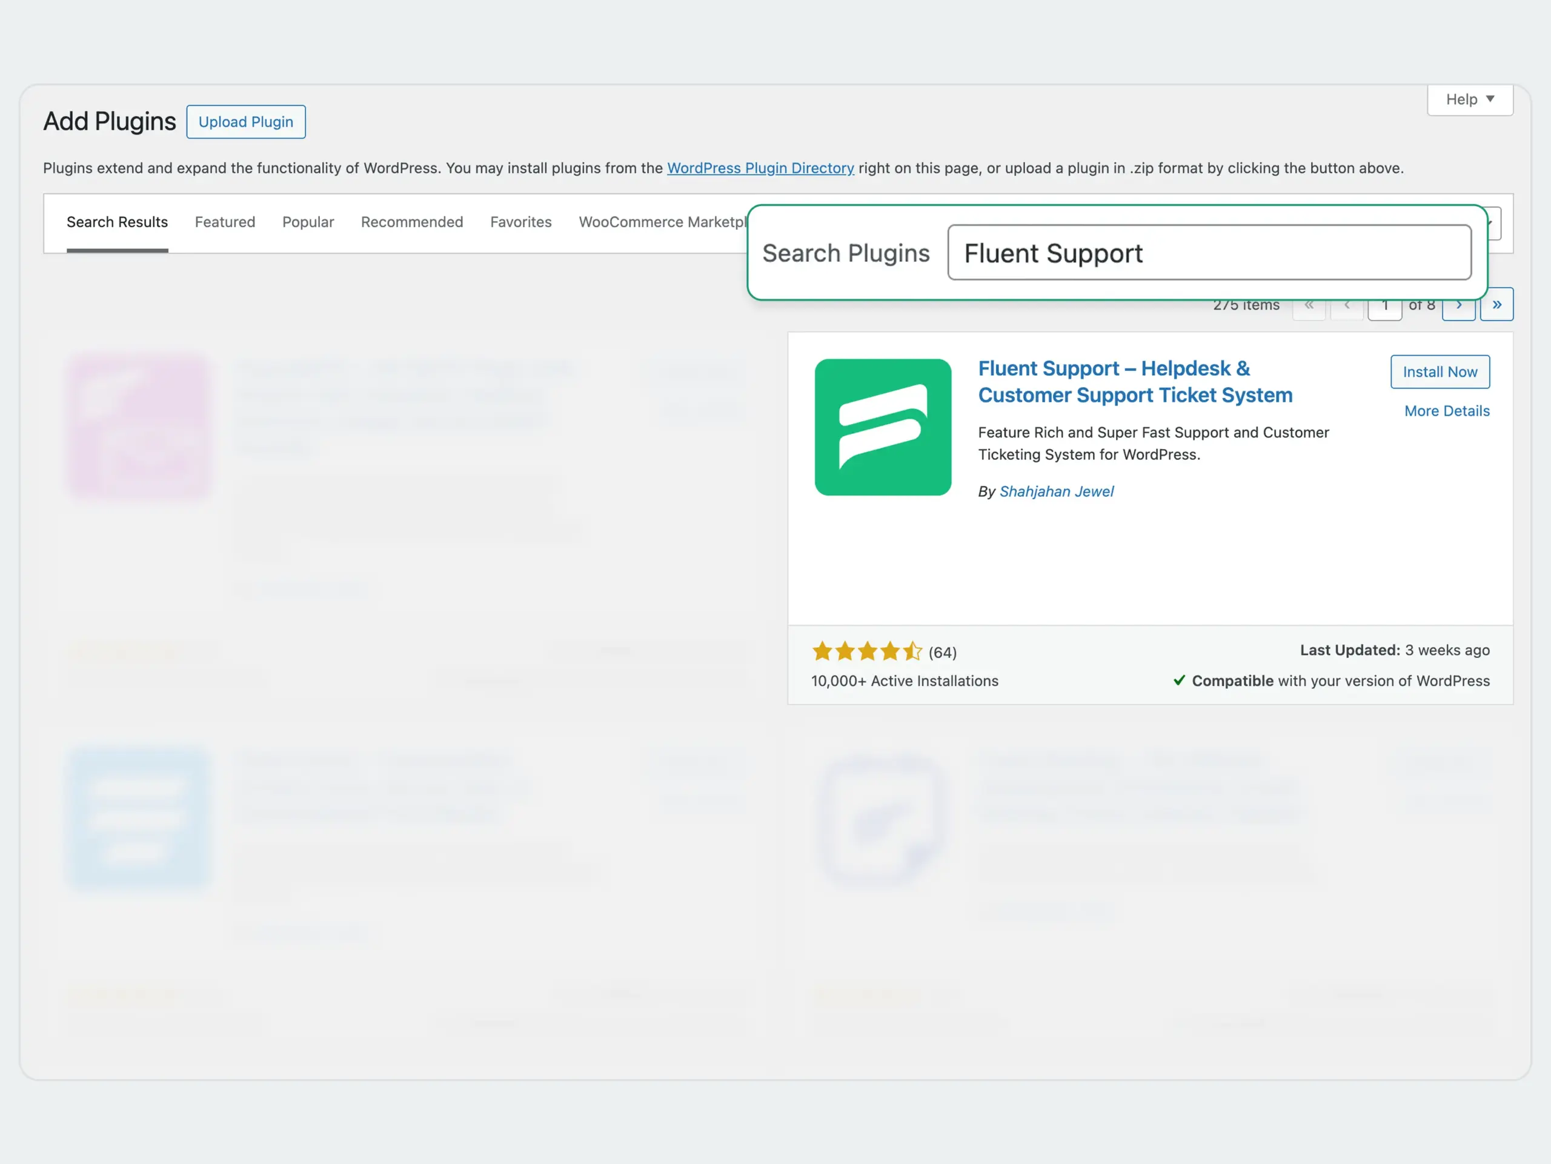Click Install Now for Fluent Support

point(1440,371)
